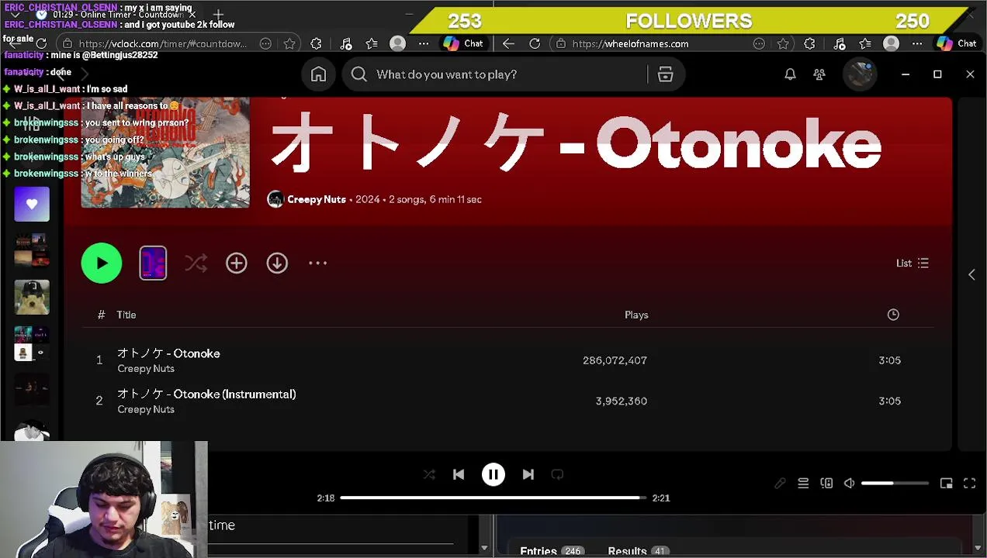Open Copilot Chat in the wheelofnames browser
The image size is (987, 558).
click(x=958, y=44)
